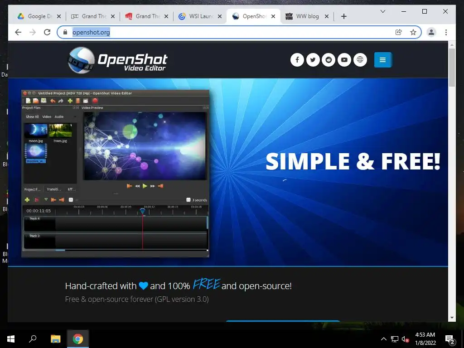Open the blue hamburger menu button

tap(382, 60)
